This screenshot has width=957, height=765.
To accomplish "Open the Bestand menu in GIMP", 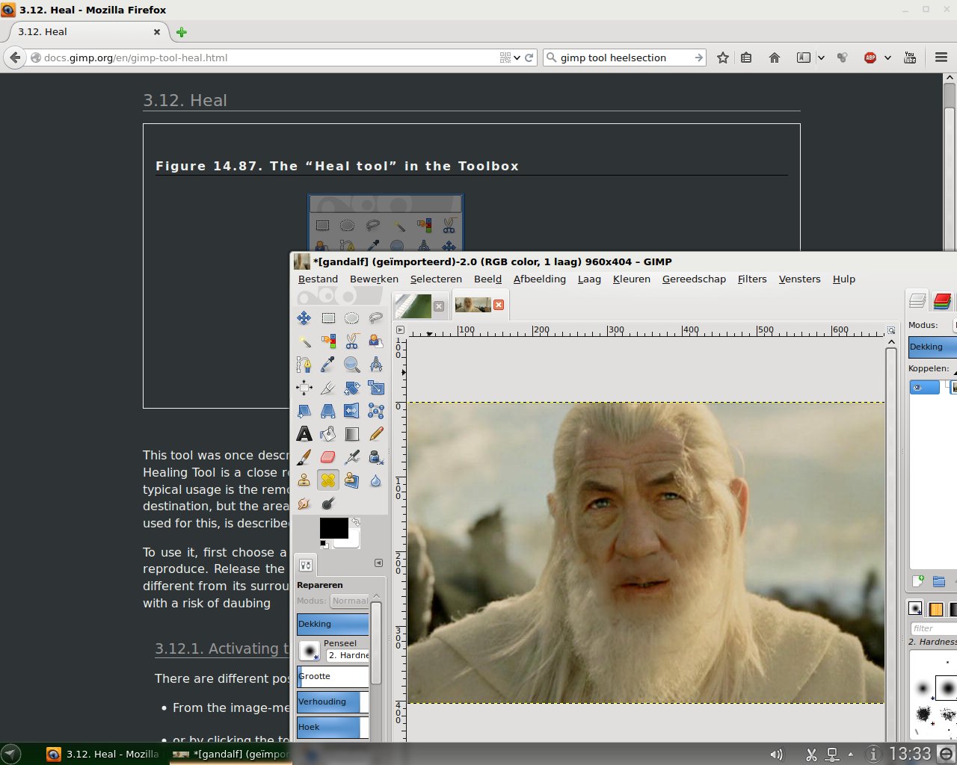I will (x=318, y=279).
